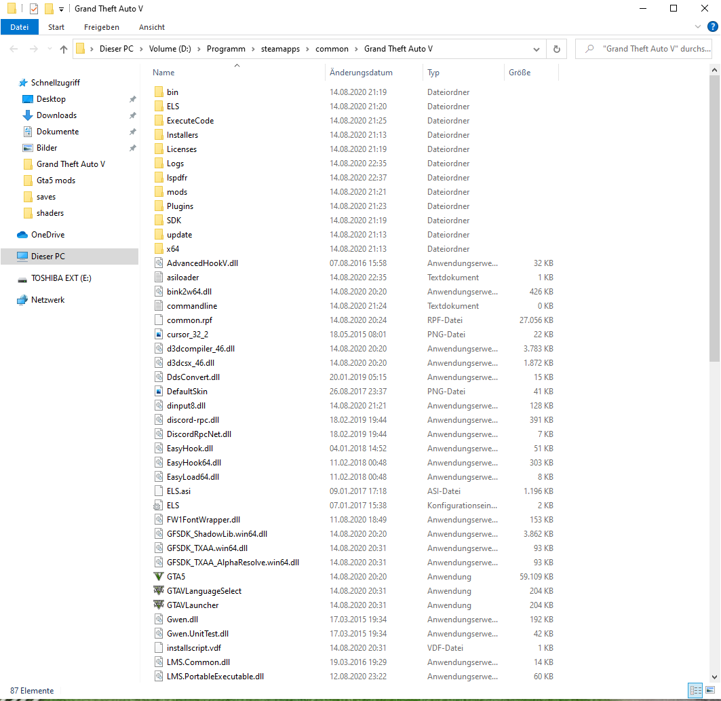This screenshot has height=701, width=721.
Task: Click the asiloader text document icon
Action: click(x=159, y=278)
